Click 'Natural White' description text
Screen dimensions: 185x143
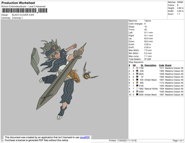[151, 89]
